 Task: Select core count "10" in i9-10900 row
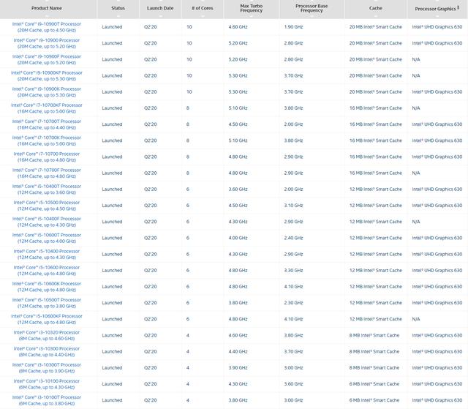[x=189, y=43]
